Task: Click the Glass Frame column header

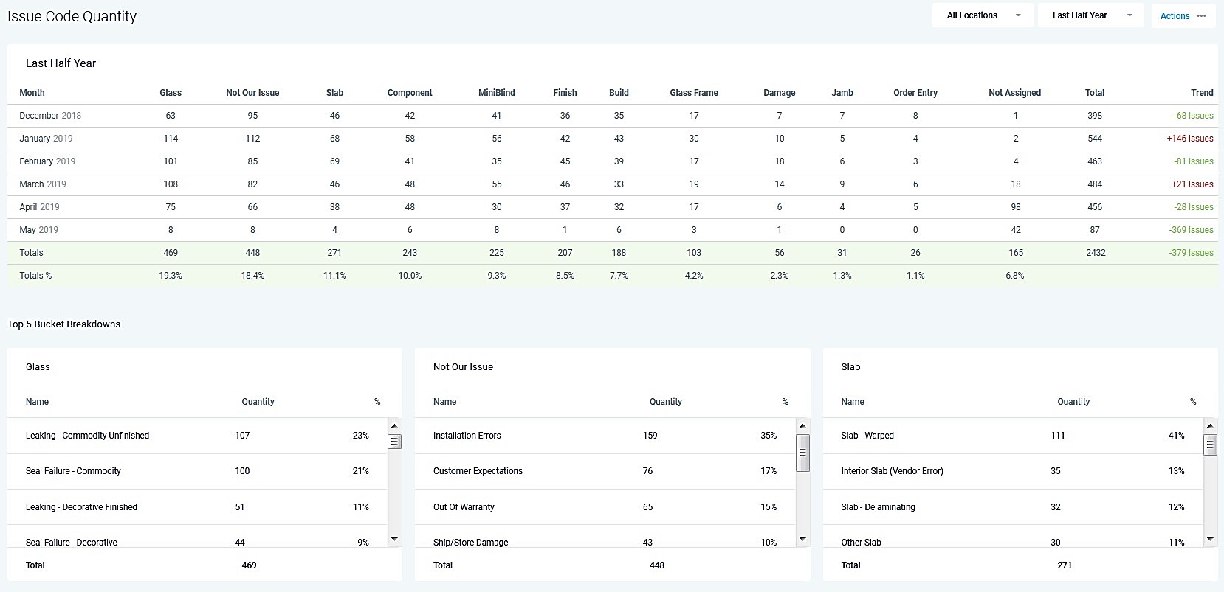Action: point(694,93)
